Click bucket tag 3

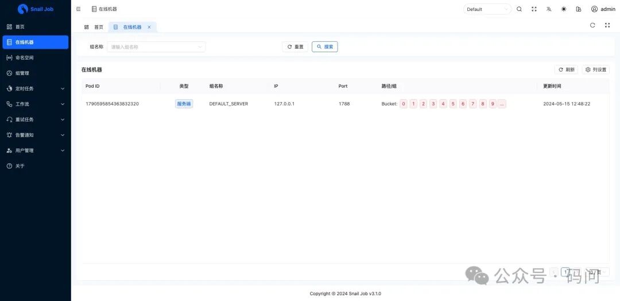tap(433, 104)
